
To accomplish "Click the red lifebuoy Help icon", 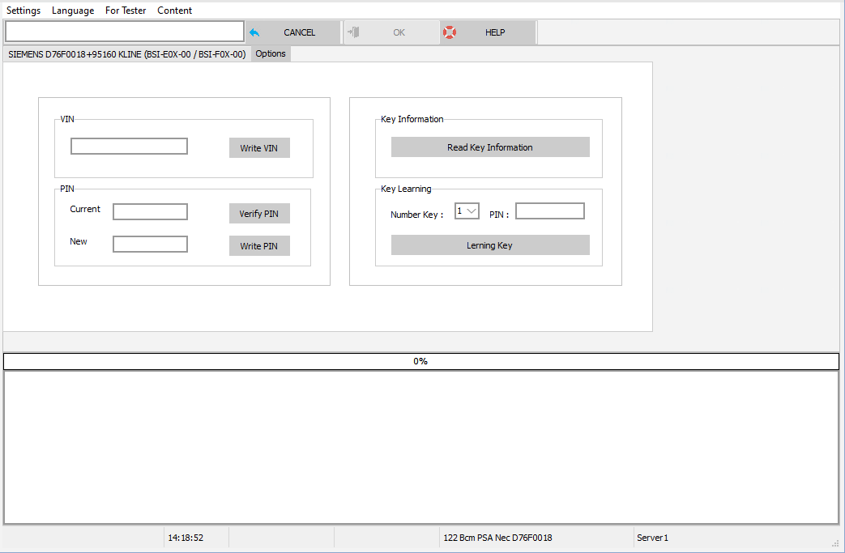I will [449, 32].
